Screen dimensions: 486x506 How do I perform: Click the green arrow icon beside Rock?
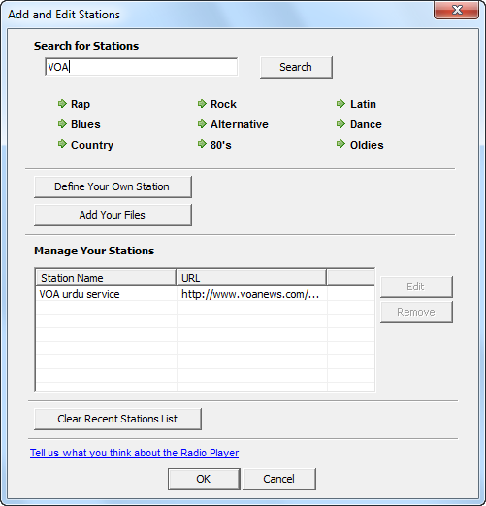(x=202, y=104)
